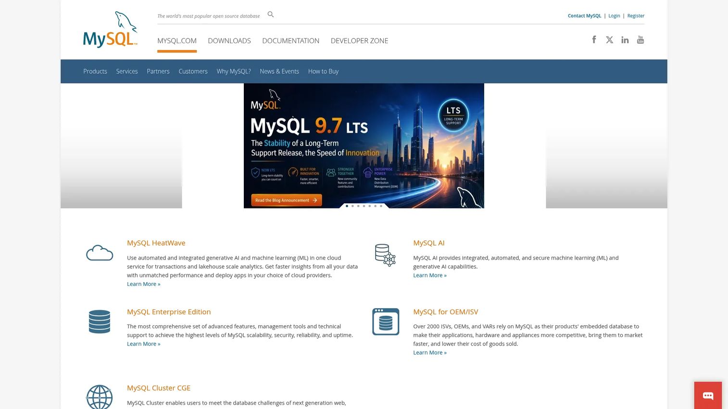Open the MySQL Enterprise Edition heading link
This screenshot has height=409, width=728.
tap(169, 312)
